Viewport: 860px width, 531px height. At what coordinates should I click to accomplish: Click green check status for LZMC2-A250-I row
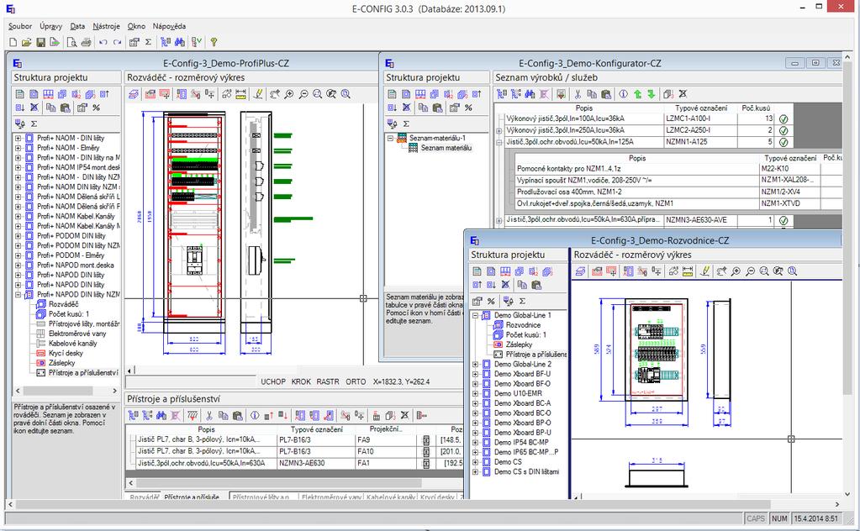pos(783,130)
